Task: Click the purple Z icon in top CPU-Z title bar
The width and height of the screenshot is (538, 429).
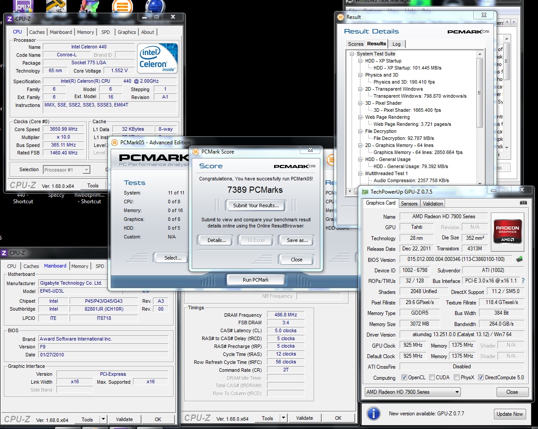Action: [x=10, y=19]
